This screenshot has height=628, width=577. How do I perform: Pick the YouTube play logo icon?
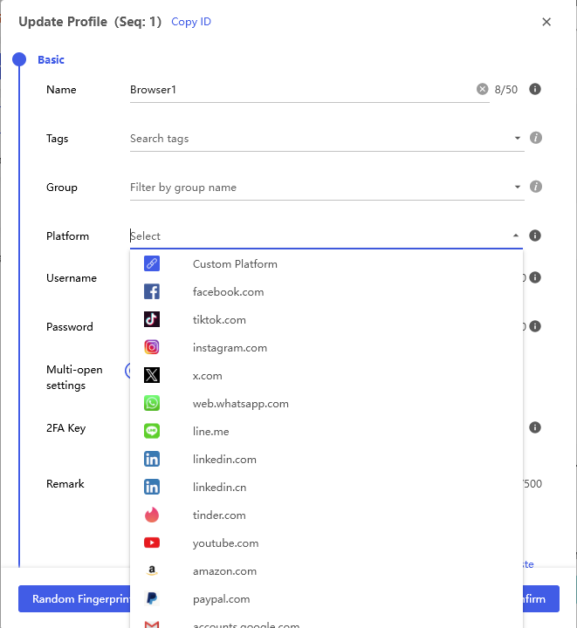click(x=152, y=543)
